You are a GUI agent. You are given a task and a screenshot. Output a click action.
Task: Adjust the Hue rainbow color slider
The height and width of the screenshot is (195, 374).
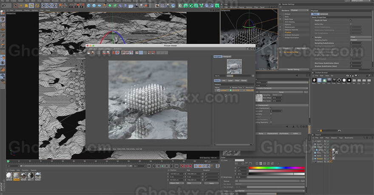[277, 168]
